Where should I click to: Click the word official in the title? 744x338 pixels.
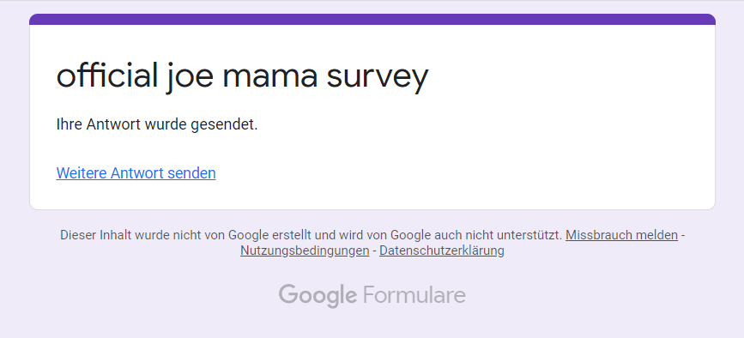(x=107, y=75)
